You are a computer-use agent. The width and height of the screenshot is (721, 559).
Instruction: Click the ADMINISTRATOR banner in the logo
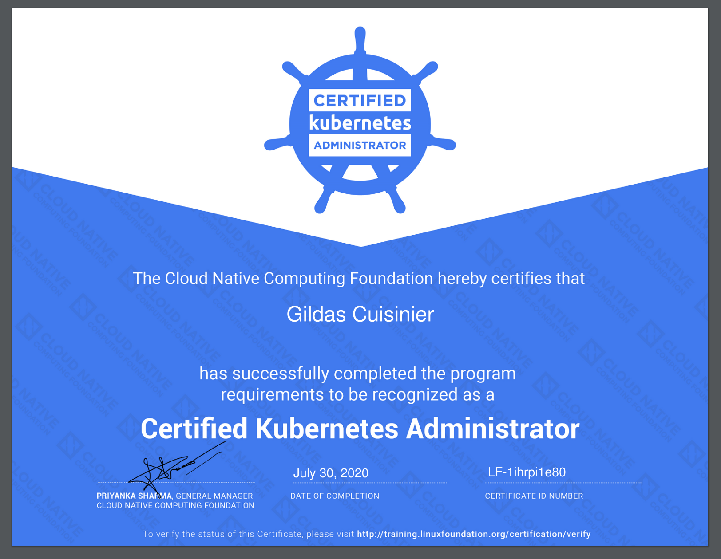[360, 146]
